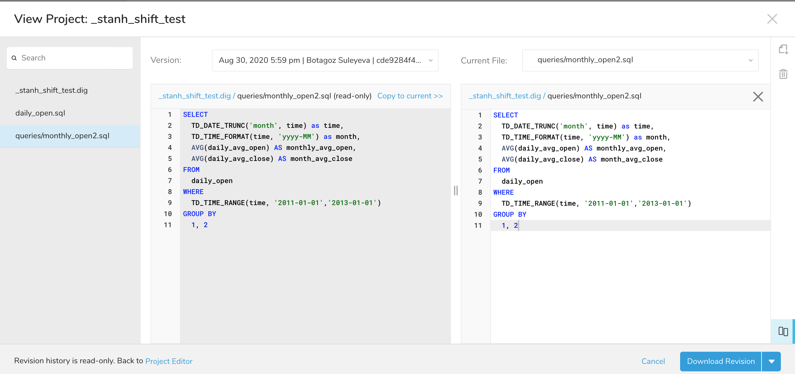Open the Version revision dropdown
The image size is (795, 374).
coord(325,60)
